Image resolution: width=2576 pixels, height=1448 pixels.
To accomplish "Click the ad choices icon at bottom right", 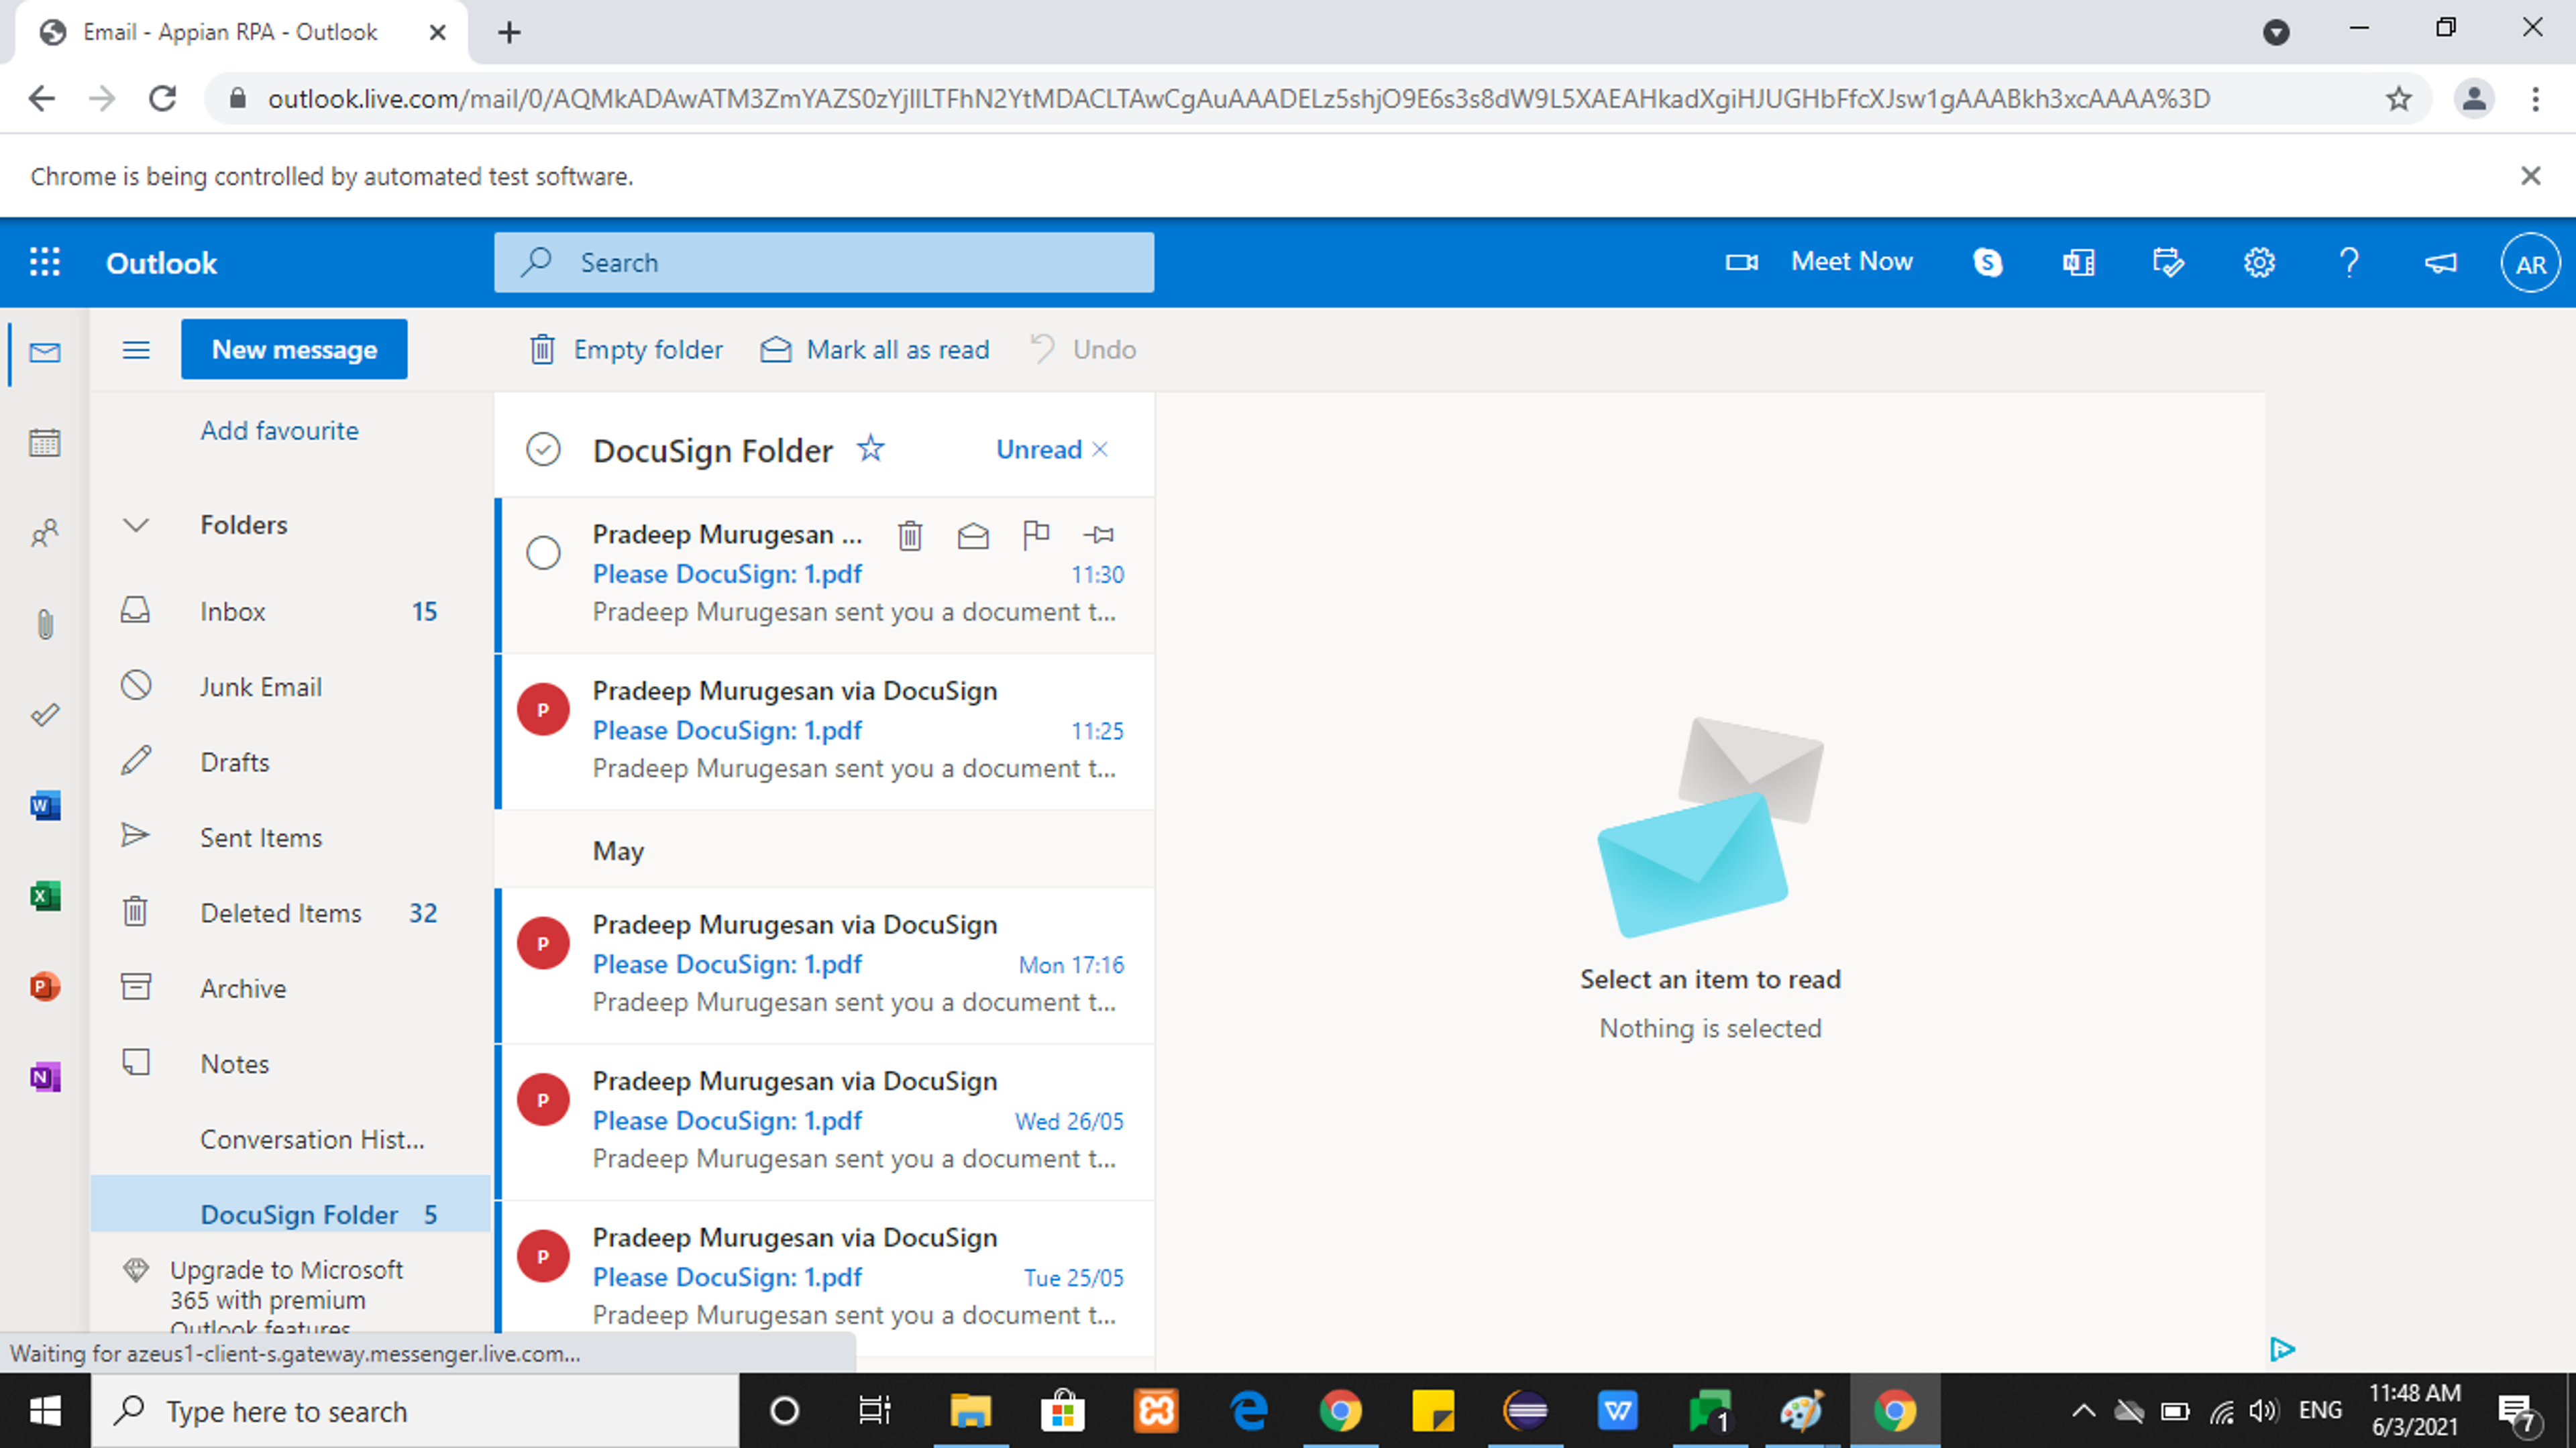I will [2281, 1349].
